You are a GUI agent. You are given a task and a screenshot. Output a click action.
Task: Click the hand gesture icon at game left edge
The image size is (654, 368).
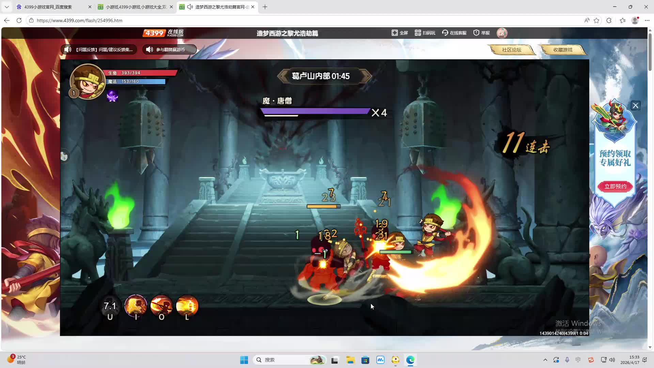point(64,156)
